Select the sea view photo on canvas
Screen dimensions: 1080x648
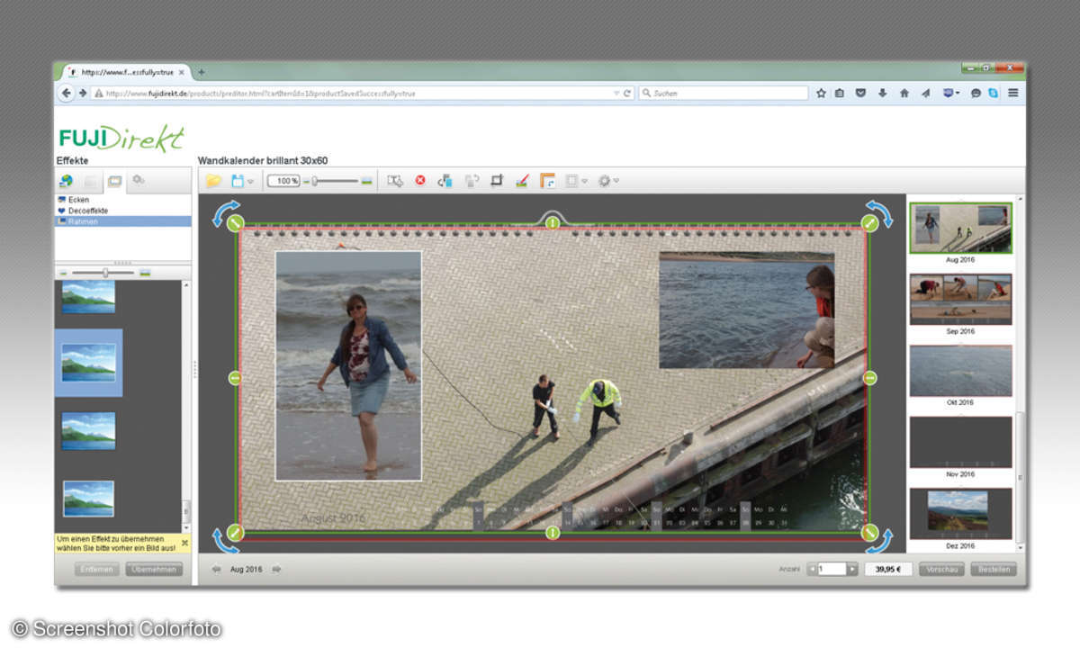tap(747, 310)
